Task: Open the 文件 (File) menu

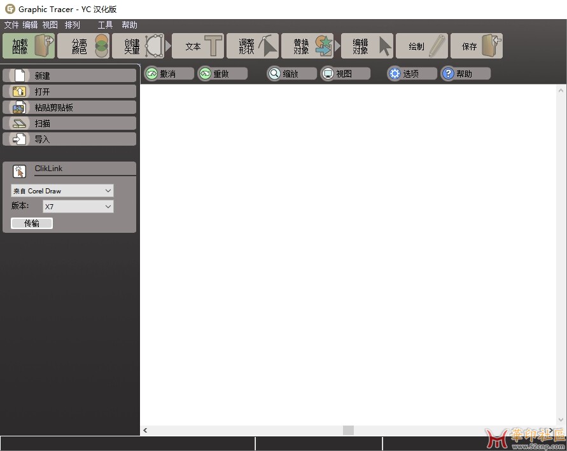Action: tap(11, 25)
